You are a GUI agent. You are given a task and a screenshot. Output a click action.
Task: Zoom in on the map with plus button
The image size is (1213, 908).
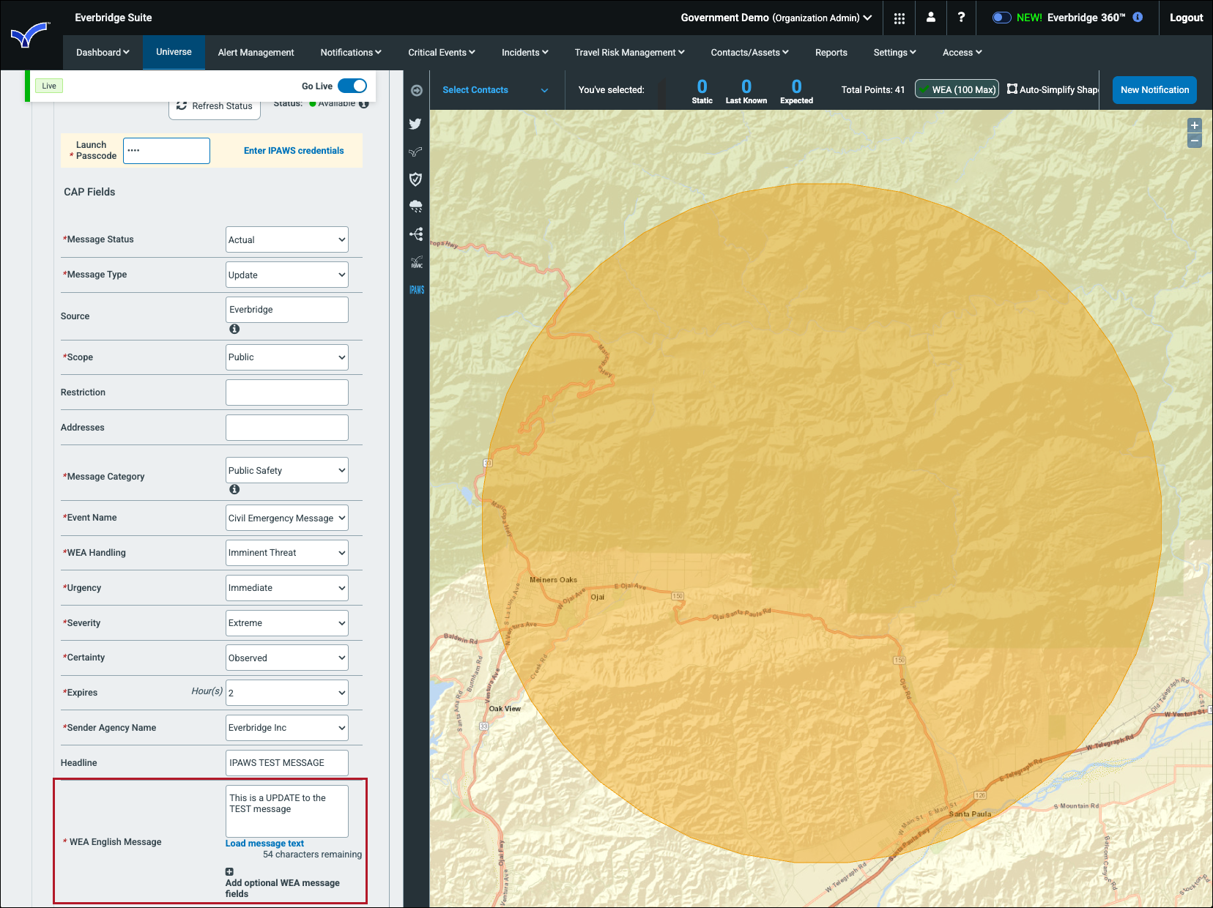tap(1195, 125)
